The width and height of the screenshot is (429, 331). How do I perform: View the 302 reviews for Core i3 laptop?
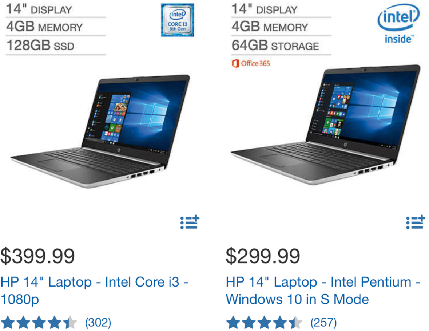pos(98,323)
